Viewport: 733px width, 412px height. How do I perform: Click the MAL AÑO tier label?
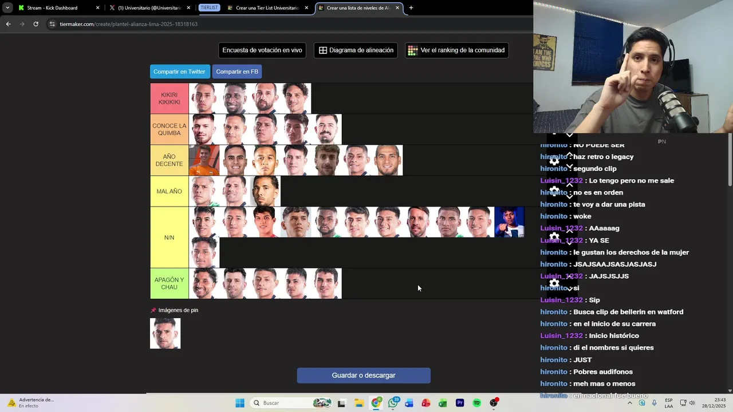(170, 191)
